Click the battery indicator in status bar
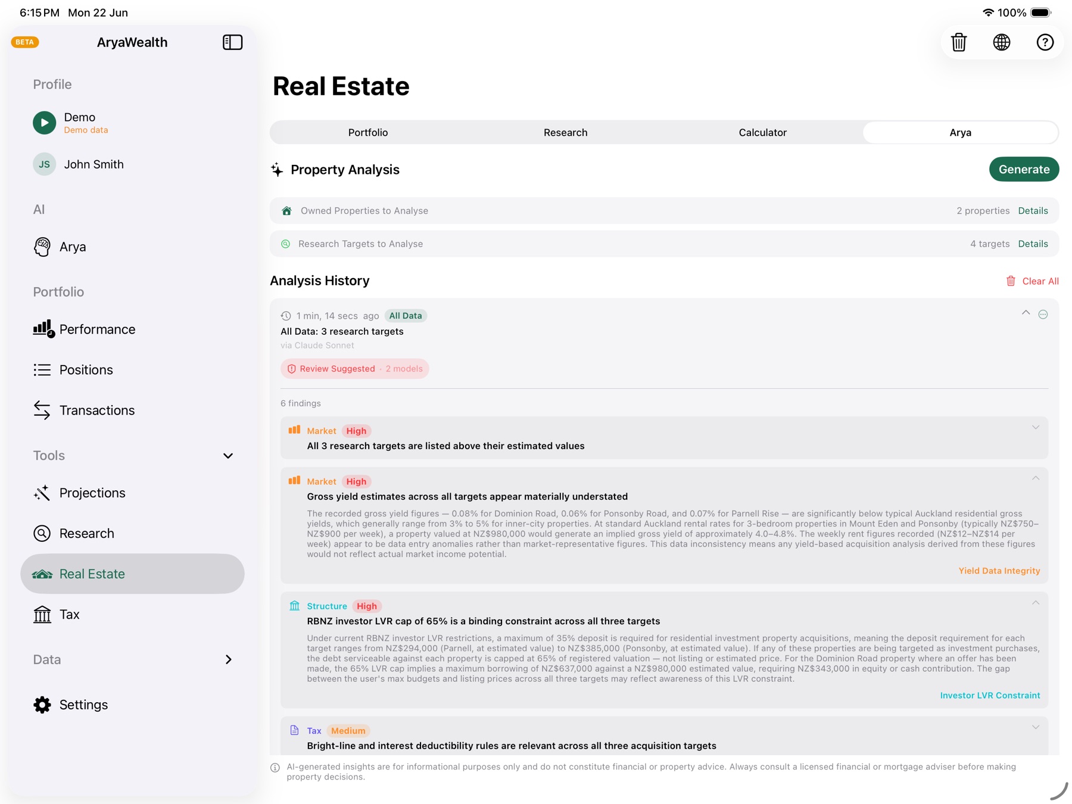 (1042, 13)
